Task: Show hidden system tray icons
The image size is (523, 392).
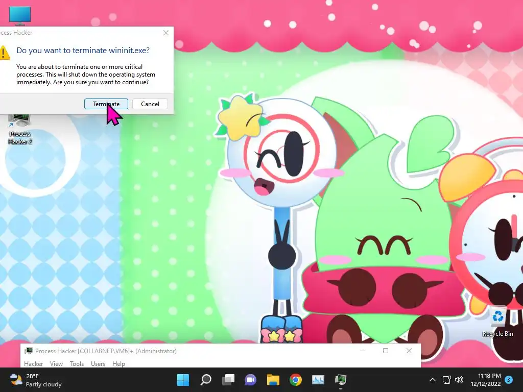Action: [x=432, y=380]
